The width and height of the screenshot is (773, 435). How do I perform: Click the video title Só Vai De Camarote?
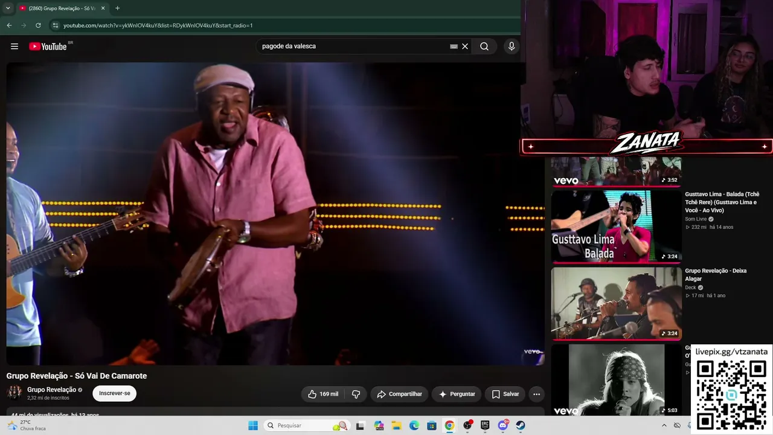coord(77,376)
